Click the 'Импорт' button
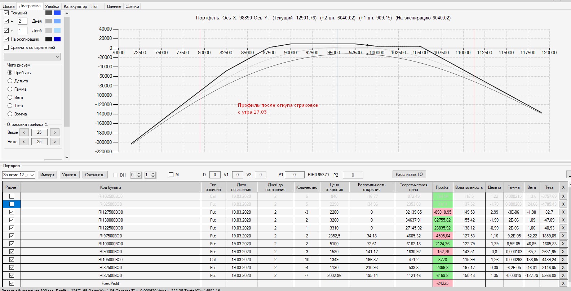This screenshot has height=291, width=571. pyautogui.click(x=47, y=175)
